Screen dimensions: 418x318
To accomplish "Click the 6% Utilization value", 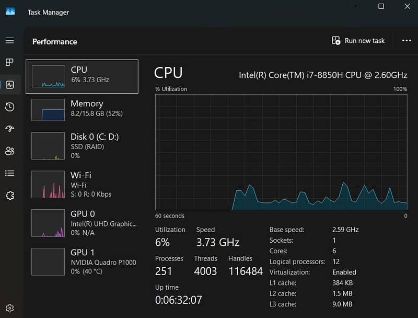I will (162, 243).
